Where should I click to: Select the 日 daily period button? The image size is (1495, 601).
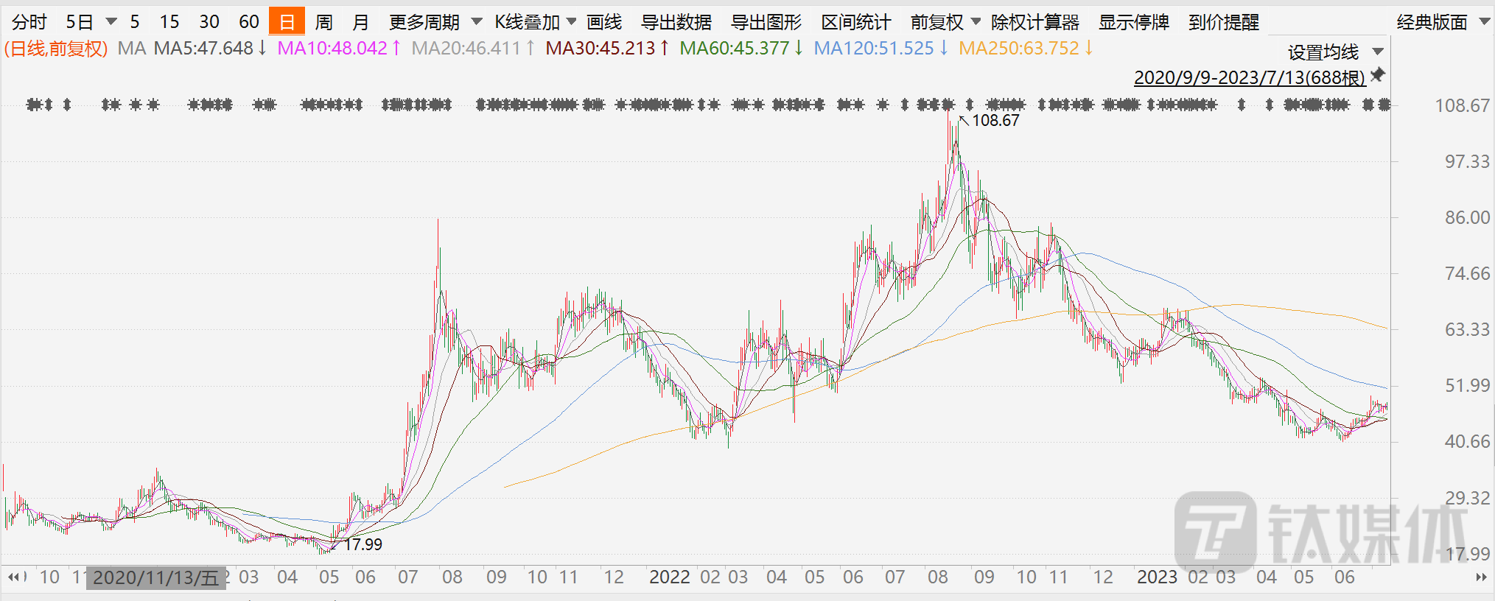287,22
